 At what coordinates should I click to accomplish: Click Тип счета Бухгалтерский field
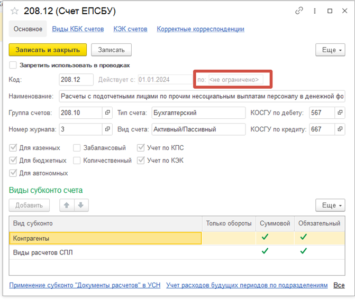click(198, 112)
